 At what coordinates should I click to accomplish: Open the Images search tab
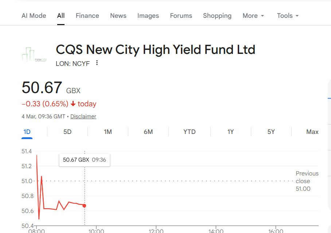(x=148, y=16)
